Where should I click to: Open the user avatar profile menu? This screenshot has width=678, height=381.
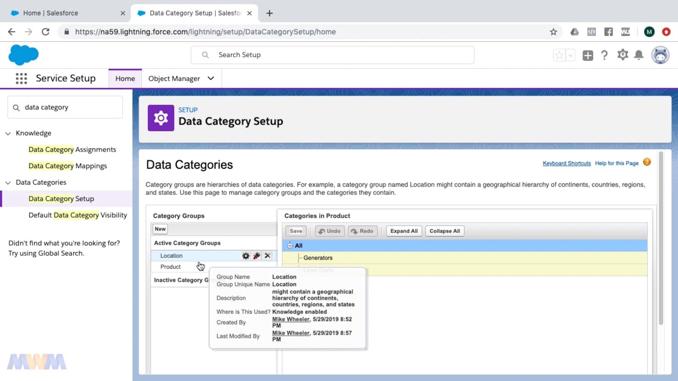tap(661, 55)
